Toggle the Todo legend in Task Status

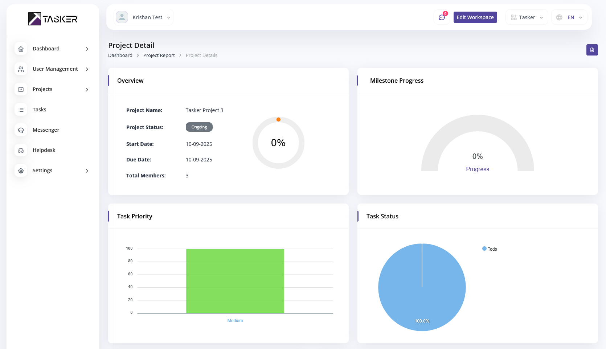tap(490, 249)
